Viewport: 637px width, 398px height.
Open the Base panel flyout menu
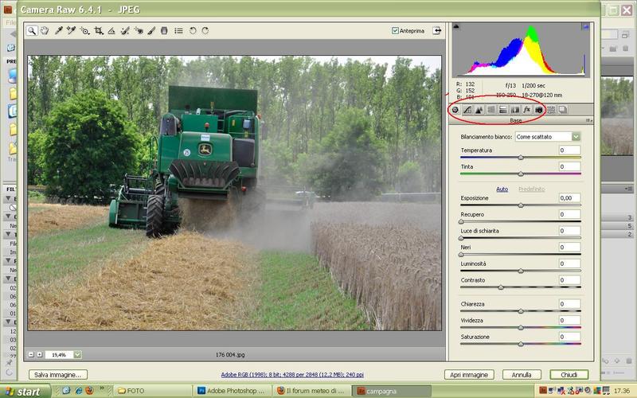coord(588,120)
